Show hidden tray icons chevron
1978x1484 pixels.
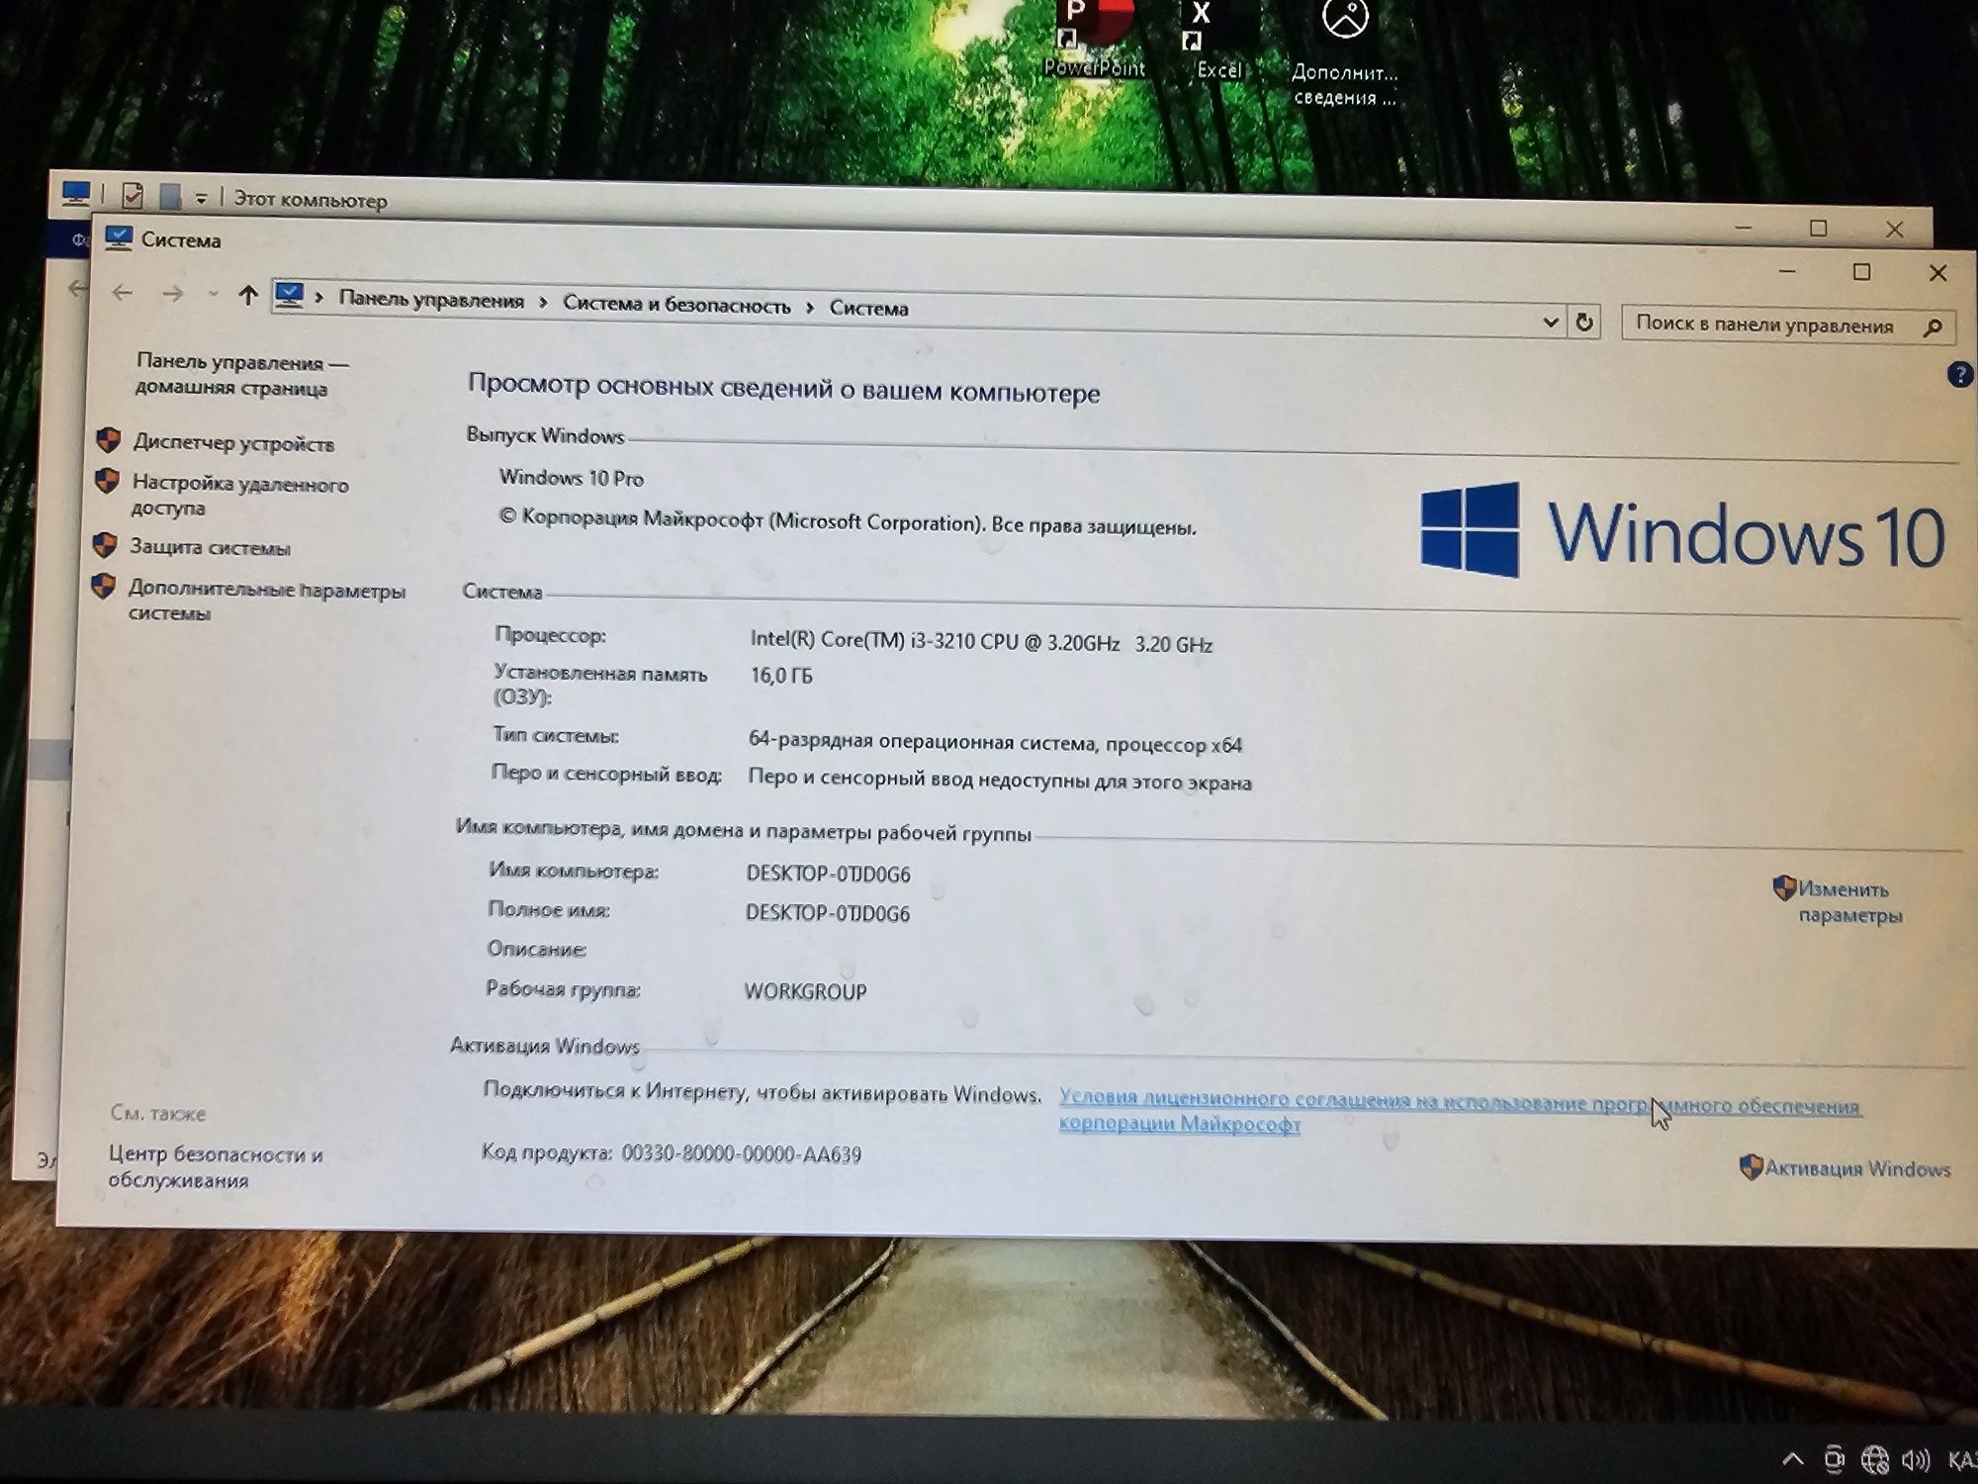(x=1792, y=1459)
